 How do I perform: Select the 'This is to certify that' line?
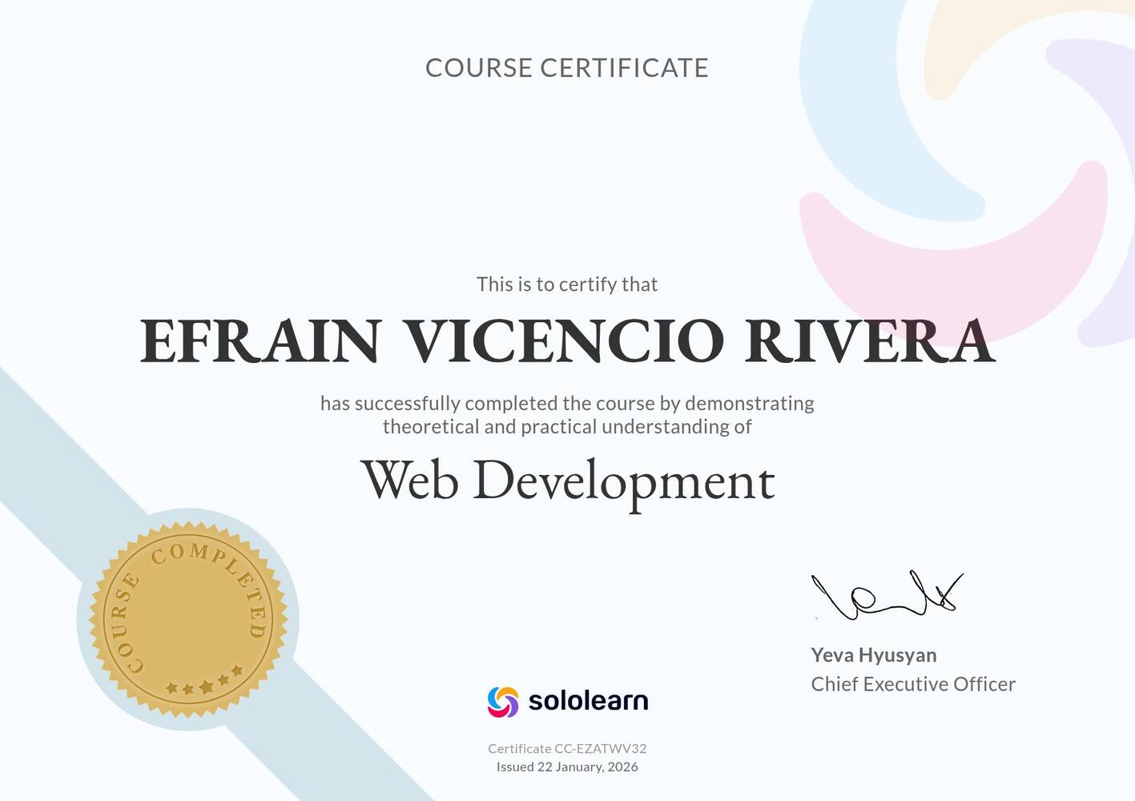pyautogui.click(x=567, y=284)
